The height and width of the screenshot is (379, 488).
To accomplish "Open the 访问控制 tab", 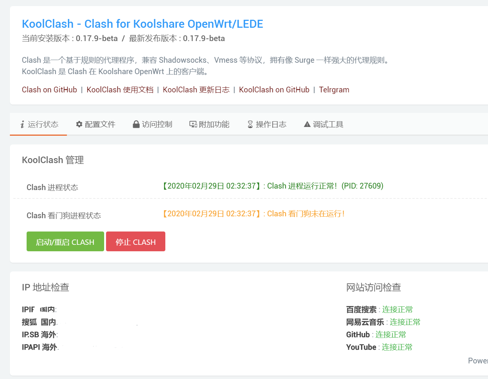I will (x=157, y=124).
